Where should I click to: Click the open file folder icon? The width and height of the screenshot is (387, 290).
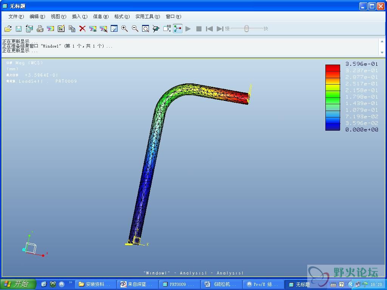(8, 29)
